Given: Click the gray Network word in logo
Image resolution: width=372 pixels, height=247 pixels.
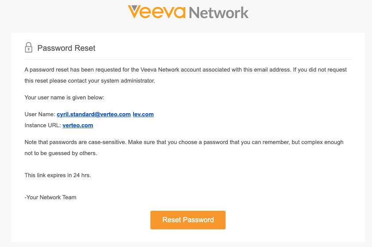Looking at the screenshot, I should tap(219, 12).
